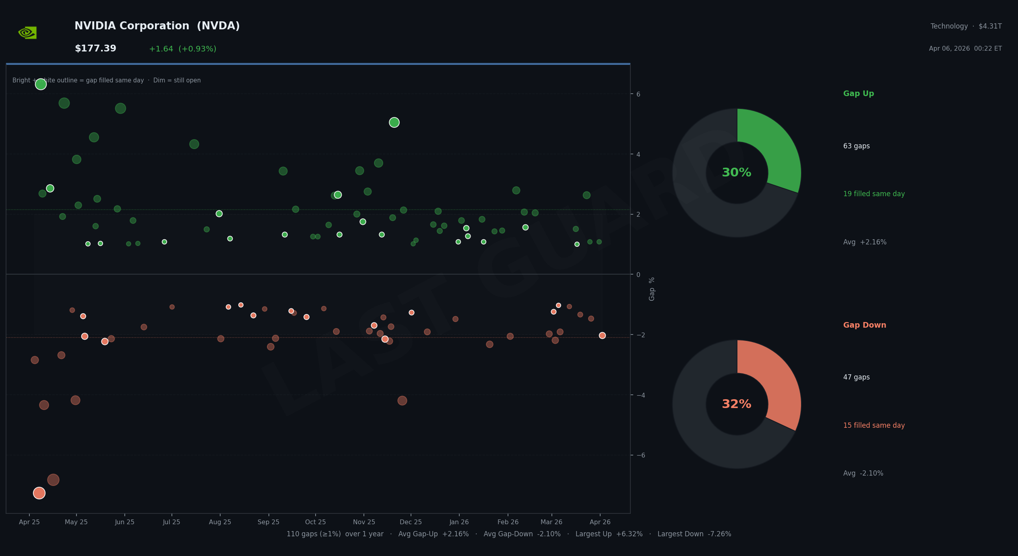
Task: Click the Gap Up heading
Action: tap(859, 94)
